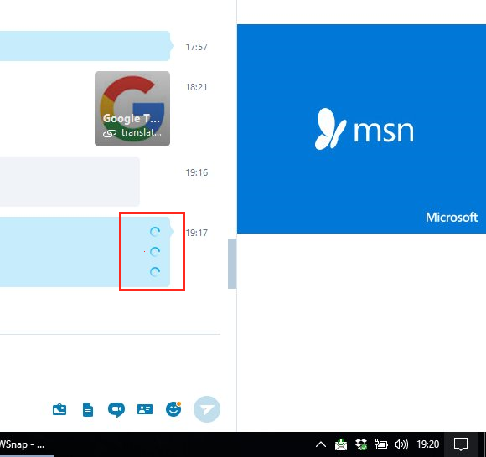Screen dimensions: 486x457
Task: Open the mail download tray icon
Action: (341, 444)
